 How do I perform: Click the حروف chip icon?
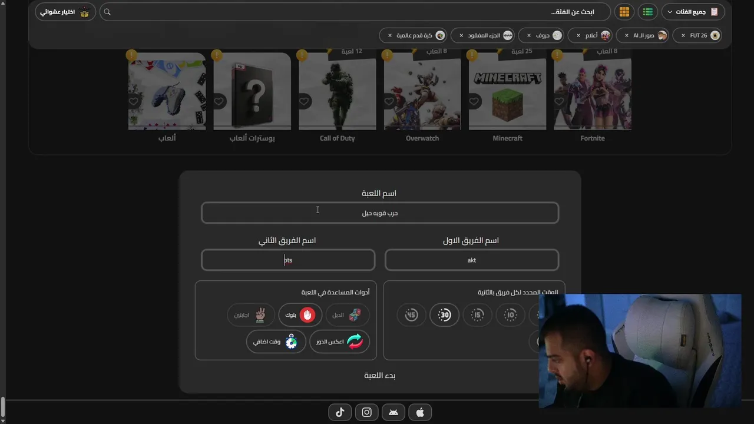[x=557, y=35]
